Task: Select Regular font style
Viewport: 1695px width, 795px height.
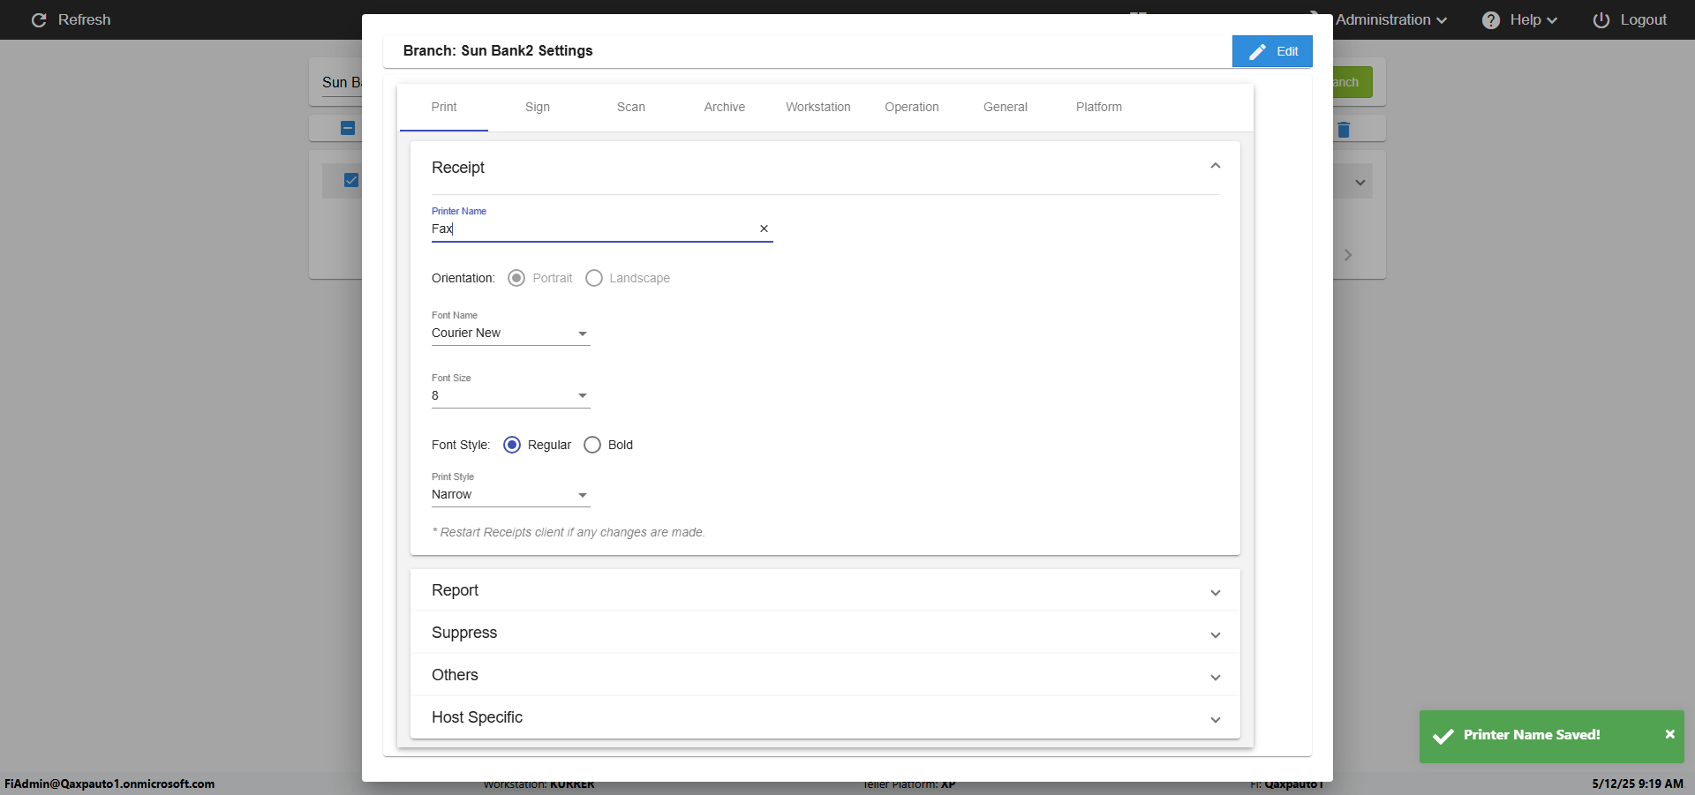Action: point(512,445)
